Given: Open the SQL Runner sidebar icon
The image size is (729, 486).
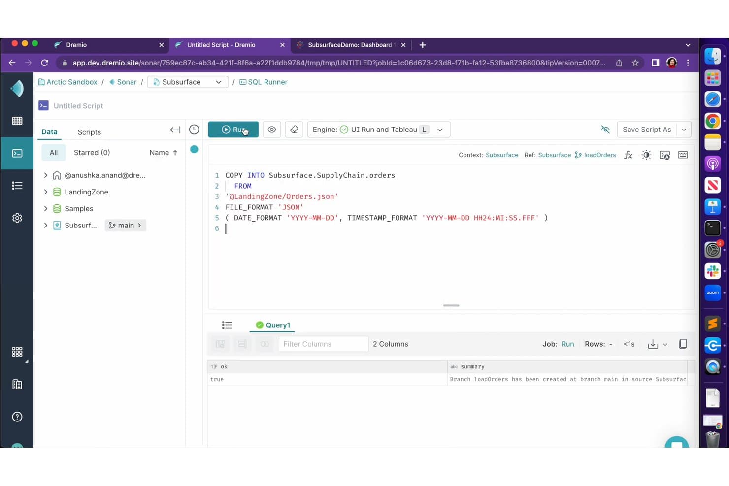Looking at the screenshot, I should (x=17, y=153).
